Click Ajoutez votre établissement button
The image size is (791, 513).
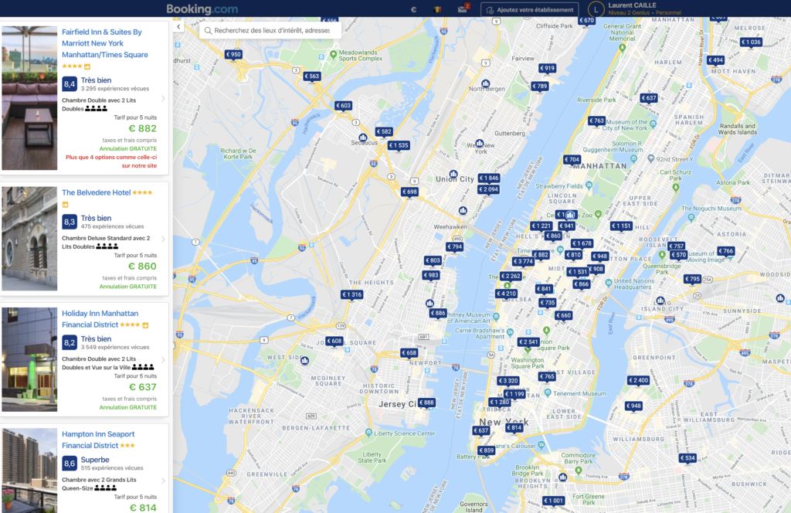pos(529,9)
